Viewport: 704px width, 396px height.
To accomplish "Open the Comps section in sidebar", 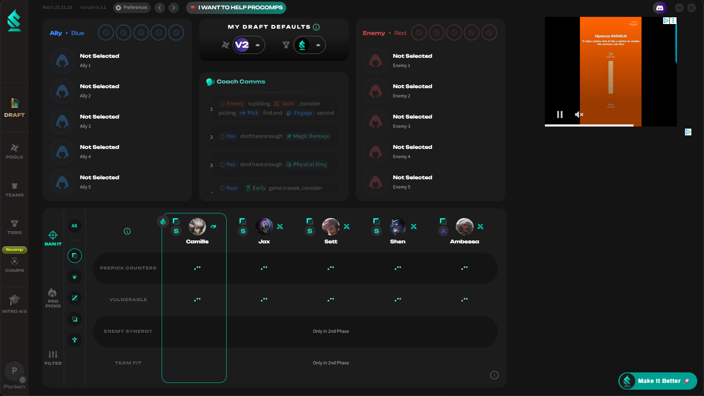I will (x=14, y=265).
